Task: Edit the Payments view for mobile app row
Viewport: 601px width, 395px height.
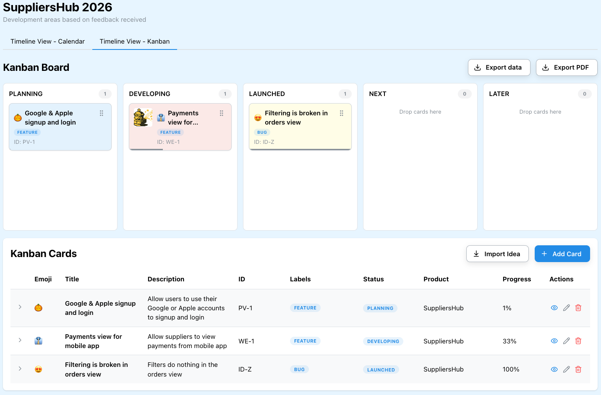Action: (x=566, y=341)
